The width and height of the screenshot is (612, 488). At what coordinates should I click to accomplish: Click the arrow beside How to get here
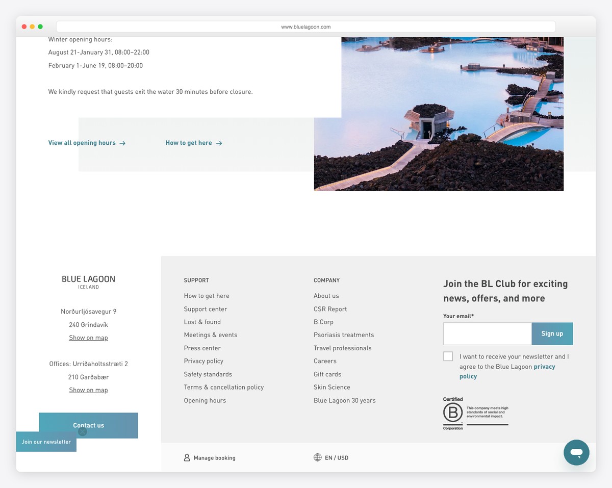(219, 143)
